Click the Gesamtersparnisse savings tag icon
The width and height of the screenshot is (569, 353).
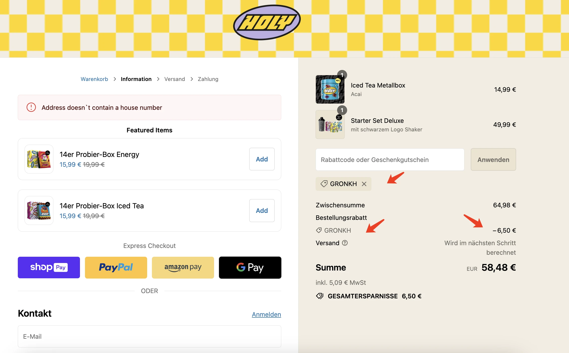pyautogui.click(x=320, y=296)
